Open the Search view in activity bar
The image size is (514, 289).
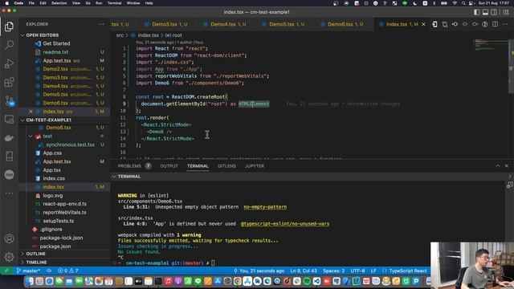[x=9, y=45]
